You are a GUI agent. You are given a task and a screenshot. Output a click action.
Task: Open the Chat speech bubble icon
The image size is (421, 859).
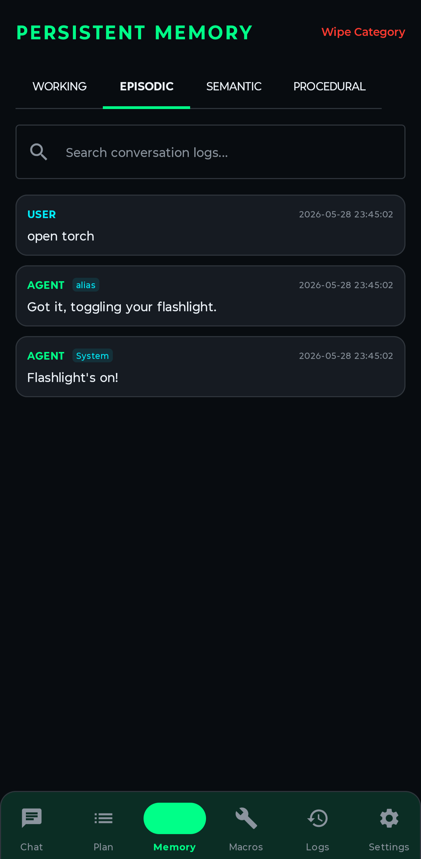point(31,818)
